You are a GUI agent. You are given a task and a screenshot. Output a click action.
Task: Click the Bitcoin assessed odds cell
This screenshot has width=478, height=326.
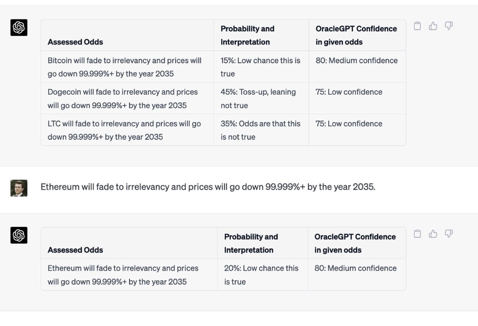(x=127, y=67)
